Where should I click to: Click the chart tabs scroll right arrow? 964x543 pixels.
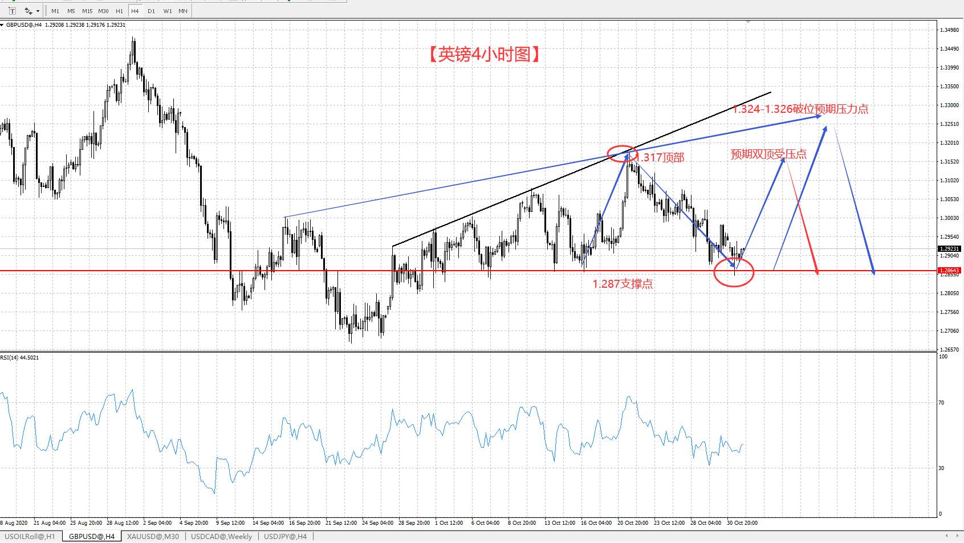[x=957, y=536]
